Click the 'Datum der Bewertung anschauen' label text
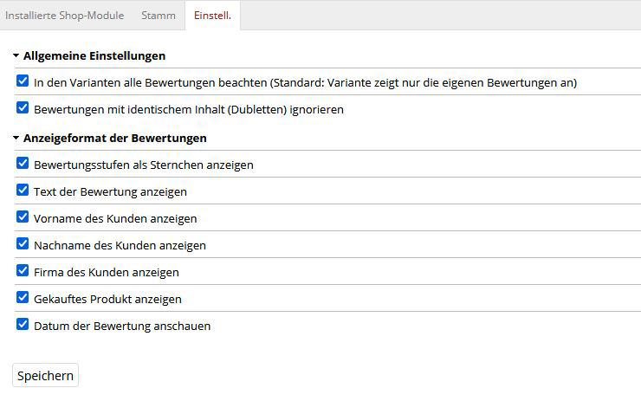 [x=122, y=327]
